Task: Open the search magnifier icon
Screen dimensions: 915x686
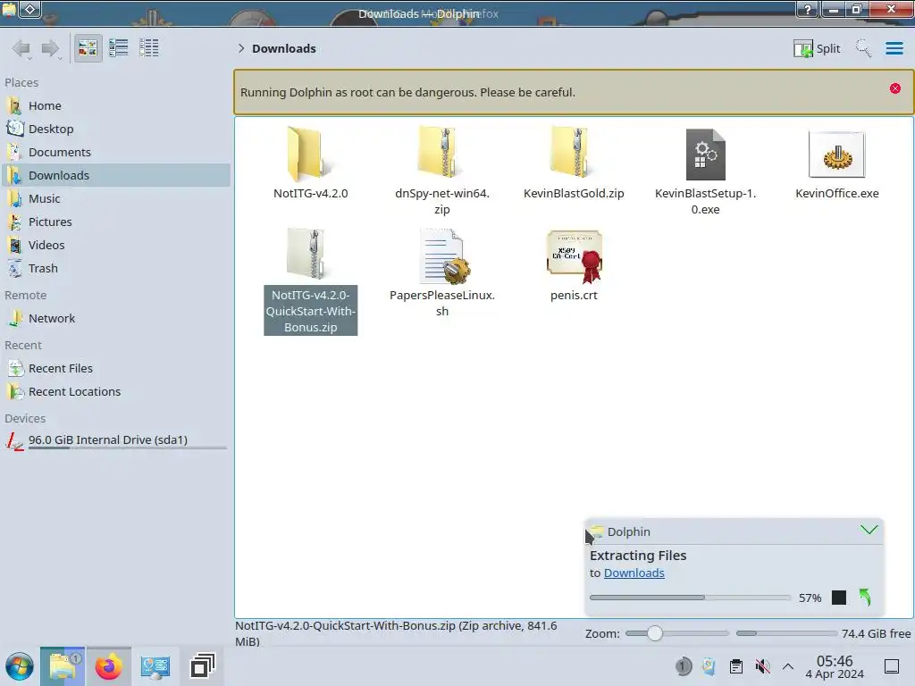Action: tap(863, 48)
